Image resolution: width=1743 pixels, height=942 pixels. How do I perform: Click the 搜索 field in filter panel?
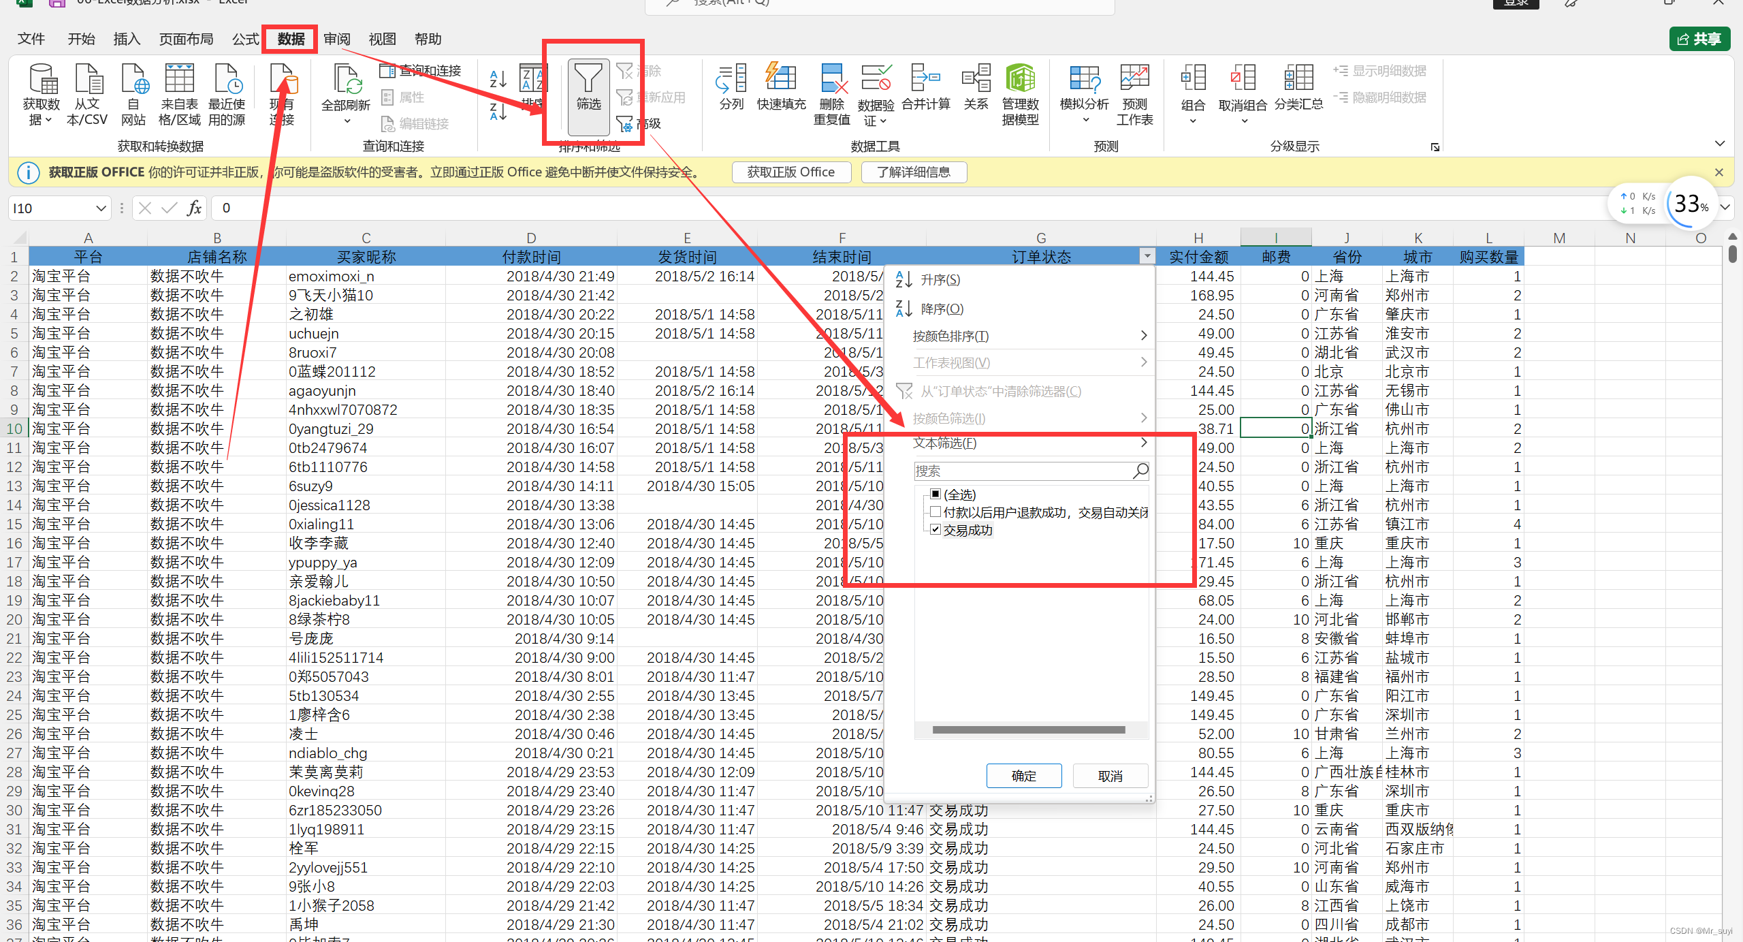(x=1021, y=471)
